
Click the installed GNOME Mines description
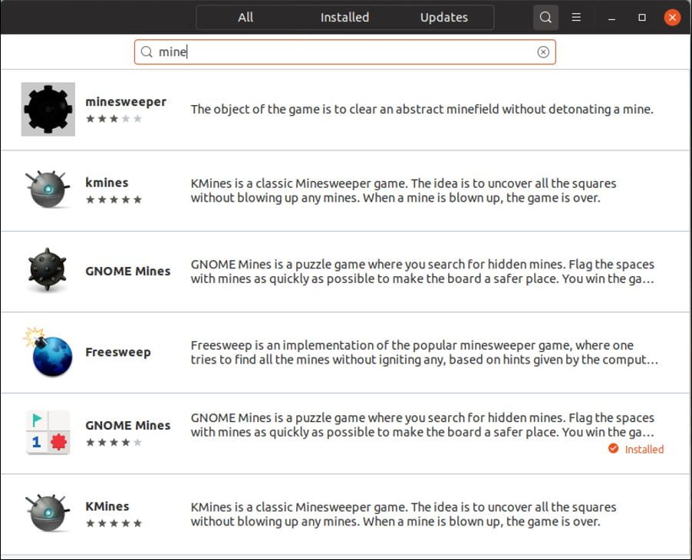click(x=423, y=425)
